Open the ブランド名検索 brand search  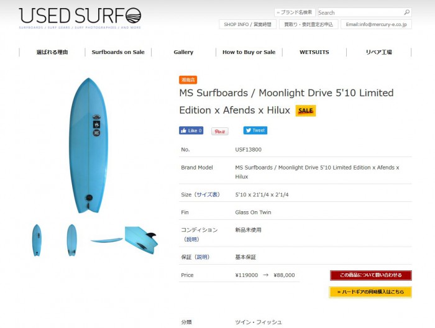coord(294,12)
